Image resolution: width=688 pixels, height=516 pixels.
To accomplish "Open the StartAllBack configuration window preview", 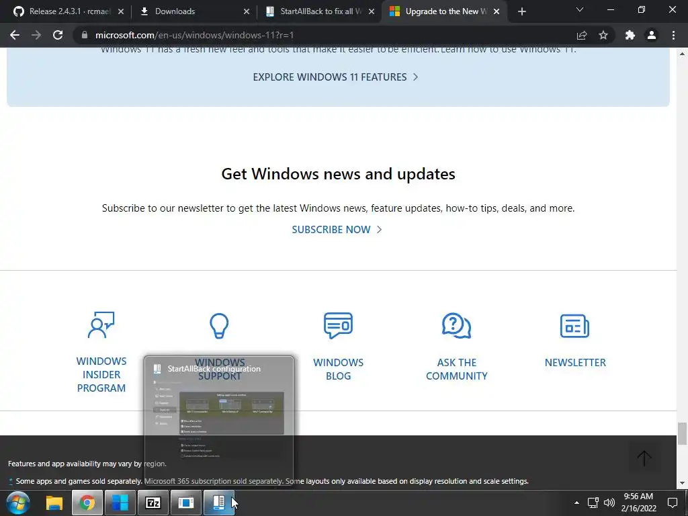I will click(219, 421).
